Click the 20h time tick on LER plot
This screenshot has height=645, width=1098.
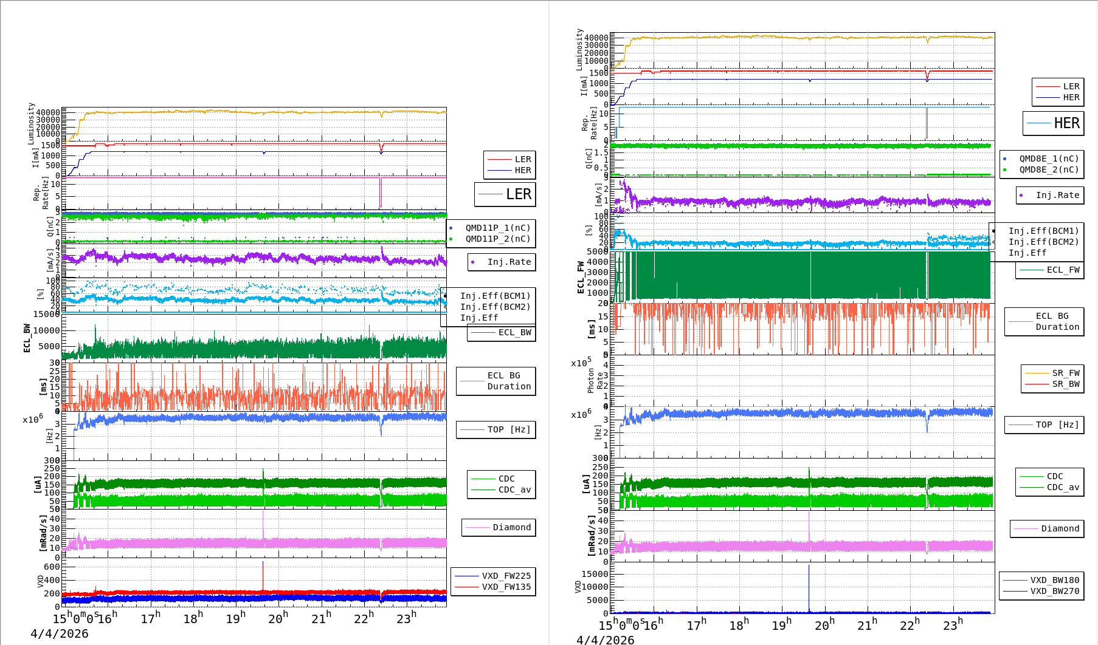(278, 618)
